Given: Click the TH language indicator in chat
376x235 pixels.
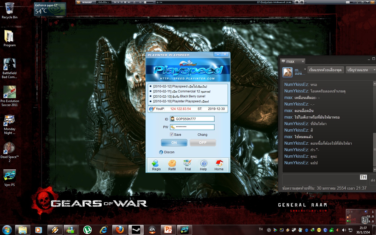Looking at the screenshot, I should [363, 177].
